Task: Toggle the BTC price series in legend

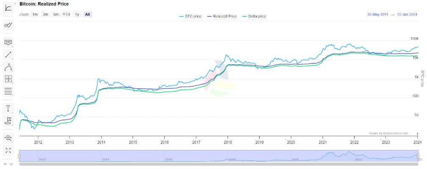Action: coord(190,16)
